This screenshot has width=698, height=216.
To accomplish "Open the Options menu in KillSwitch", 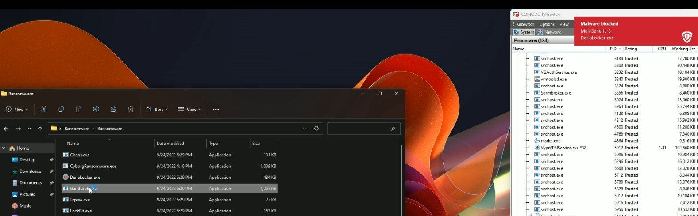I will coord(547,24).
